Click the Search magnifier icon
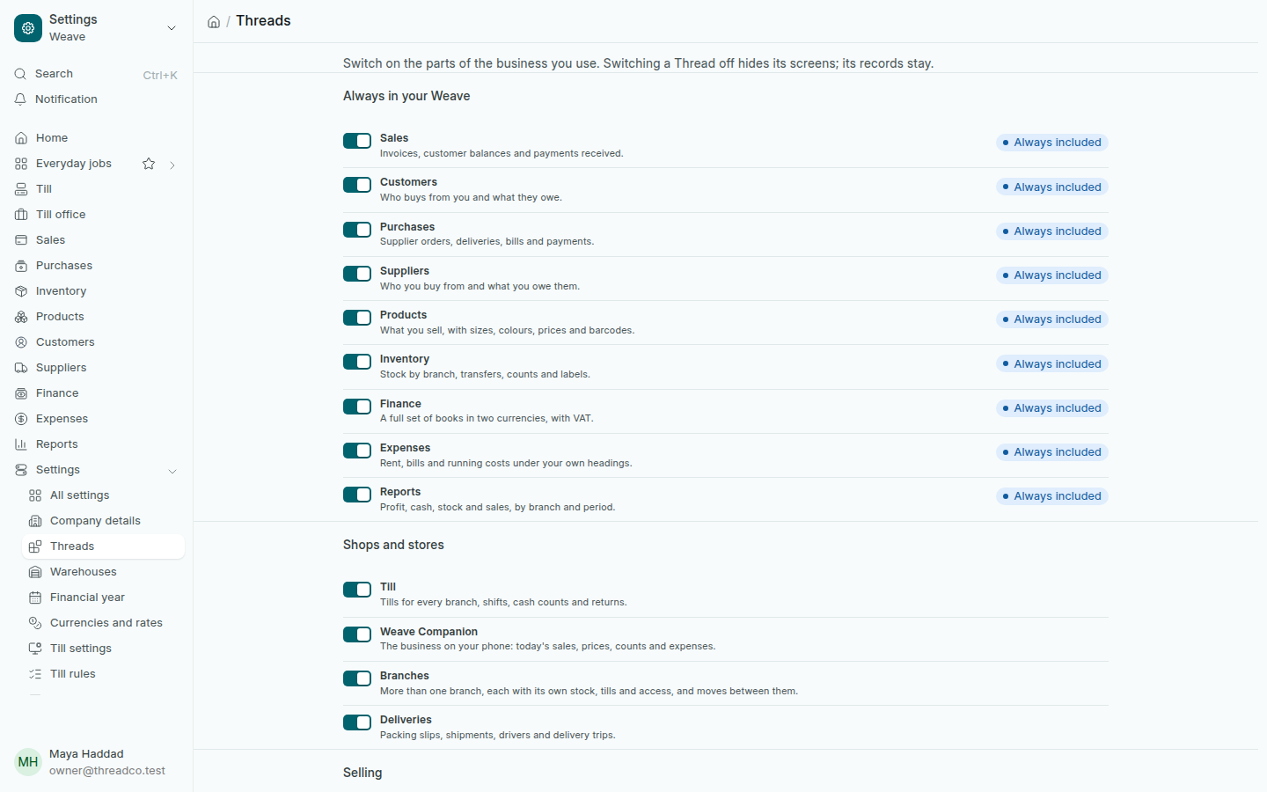1267x792 pixels. [20, 74]
